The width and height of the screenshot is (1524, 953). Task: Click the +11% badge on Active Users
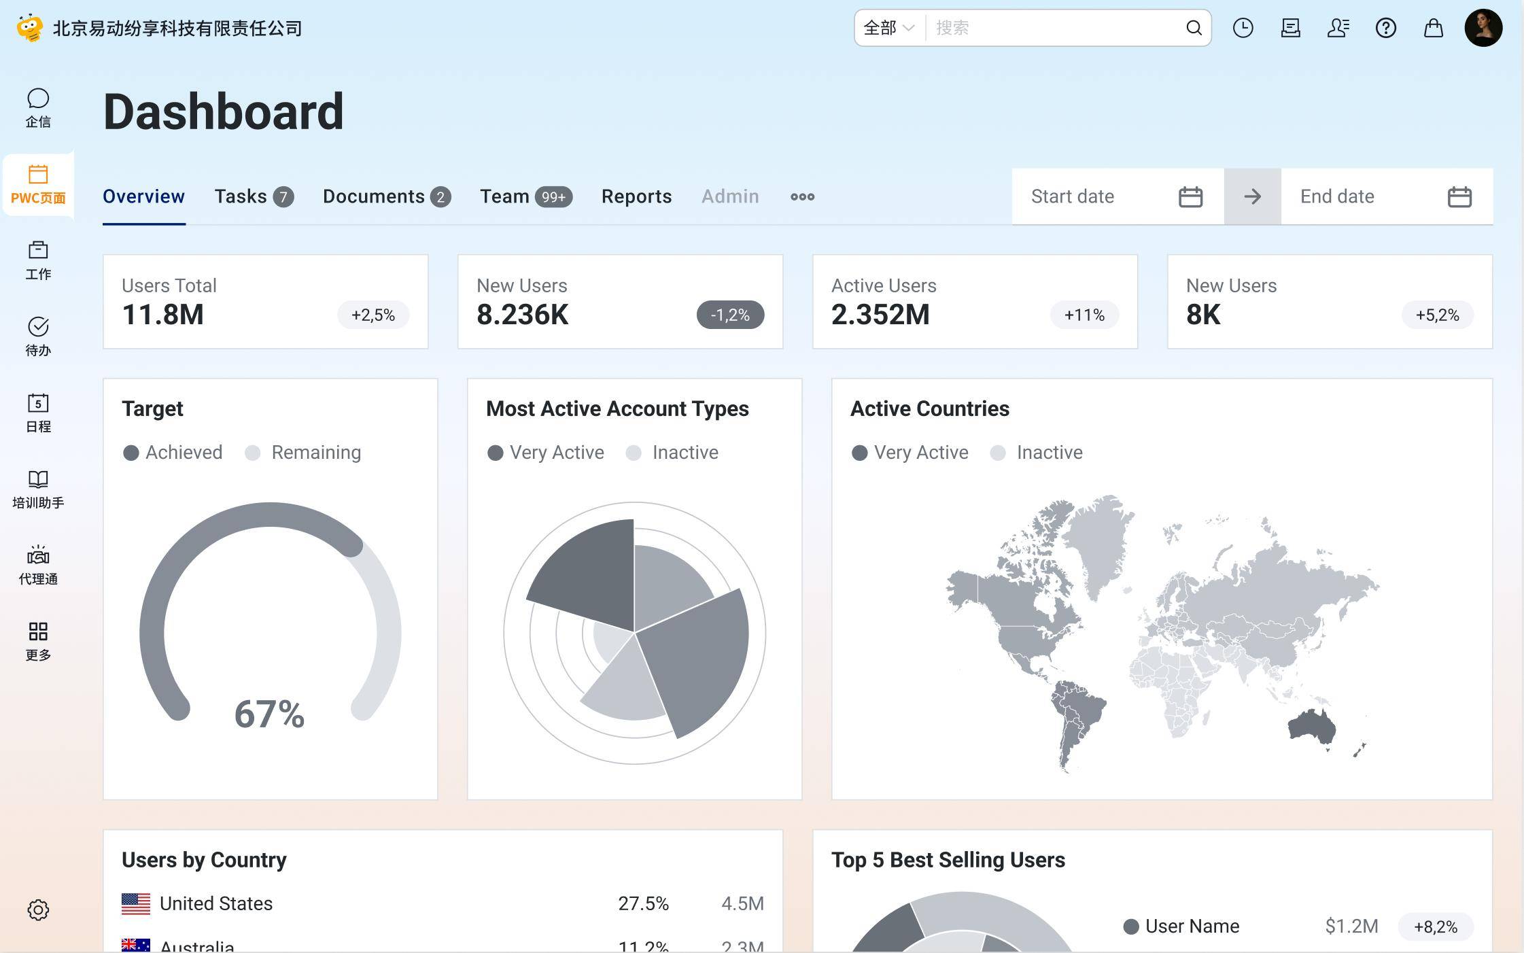point(1084,315)
